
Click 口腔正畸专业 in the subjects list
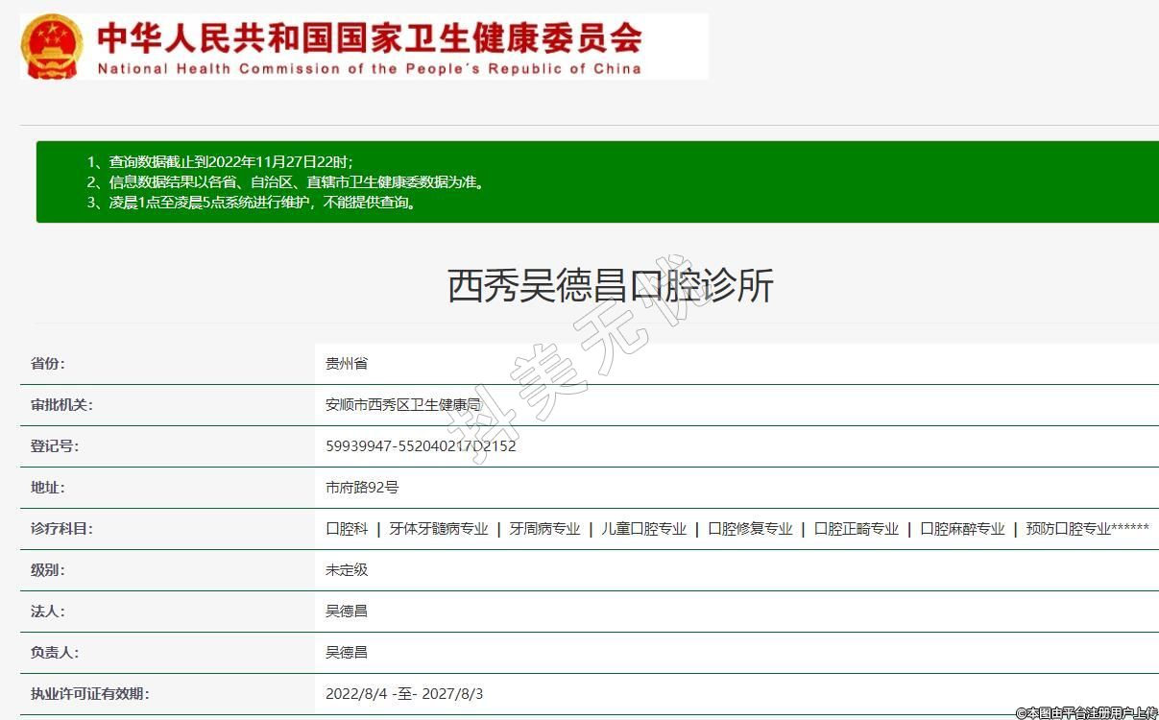pyautogui.click(x=856, y=529)
